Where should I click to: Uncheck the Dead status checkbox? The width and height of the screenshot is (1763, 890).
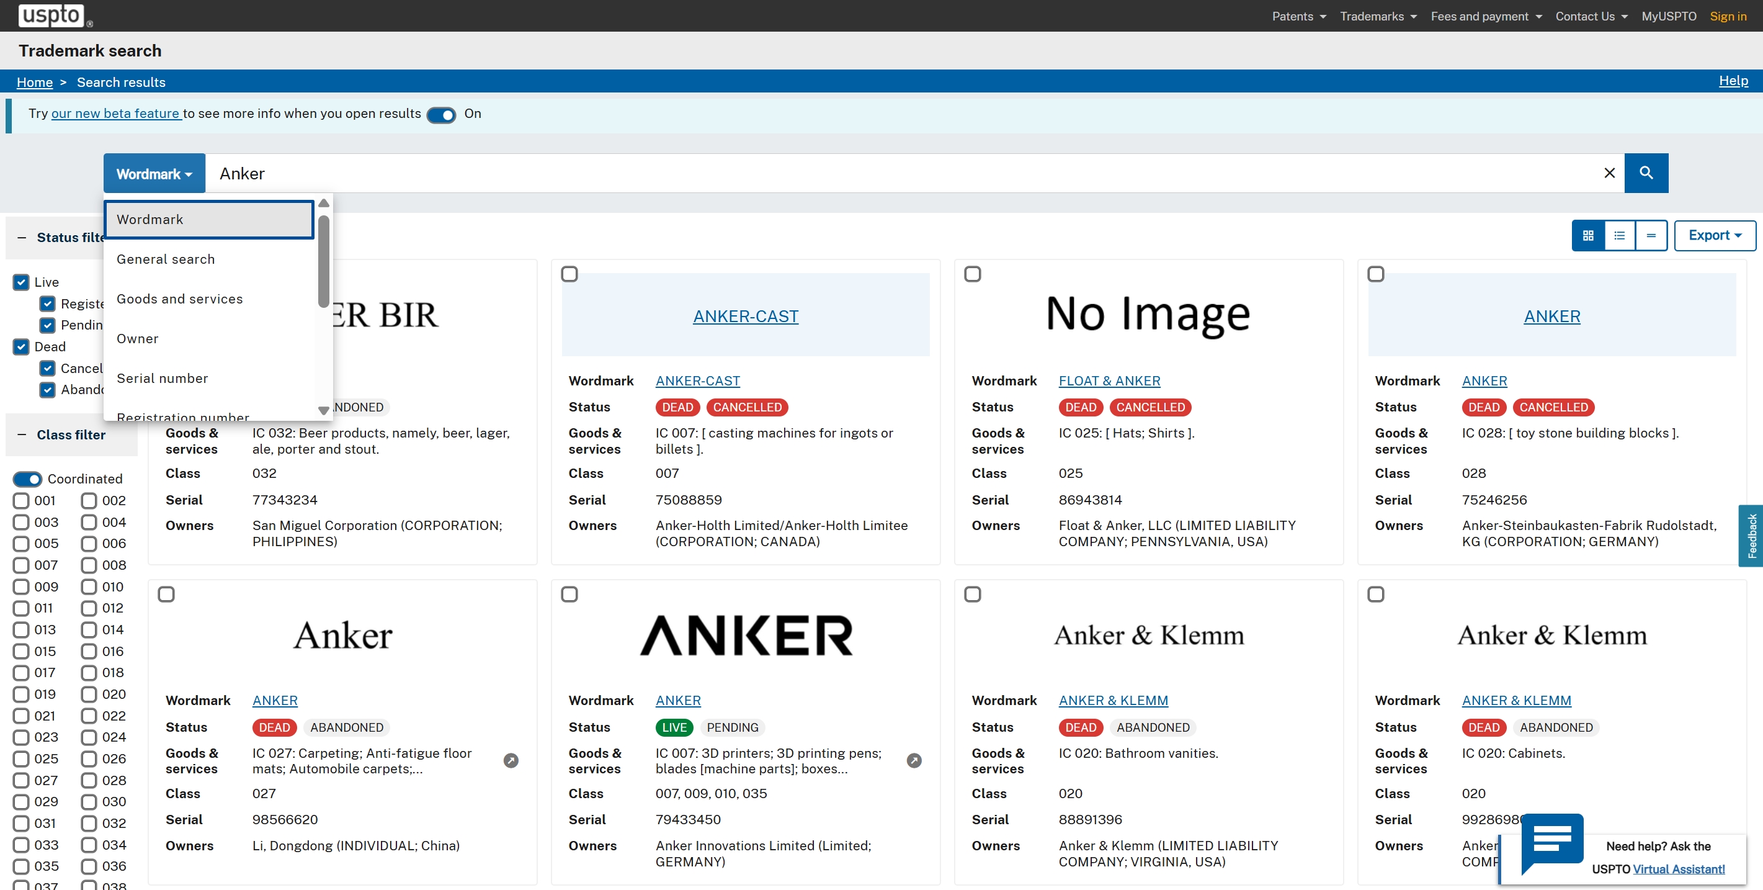(21, 346)
